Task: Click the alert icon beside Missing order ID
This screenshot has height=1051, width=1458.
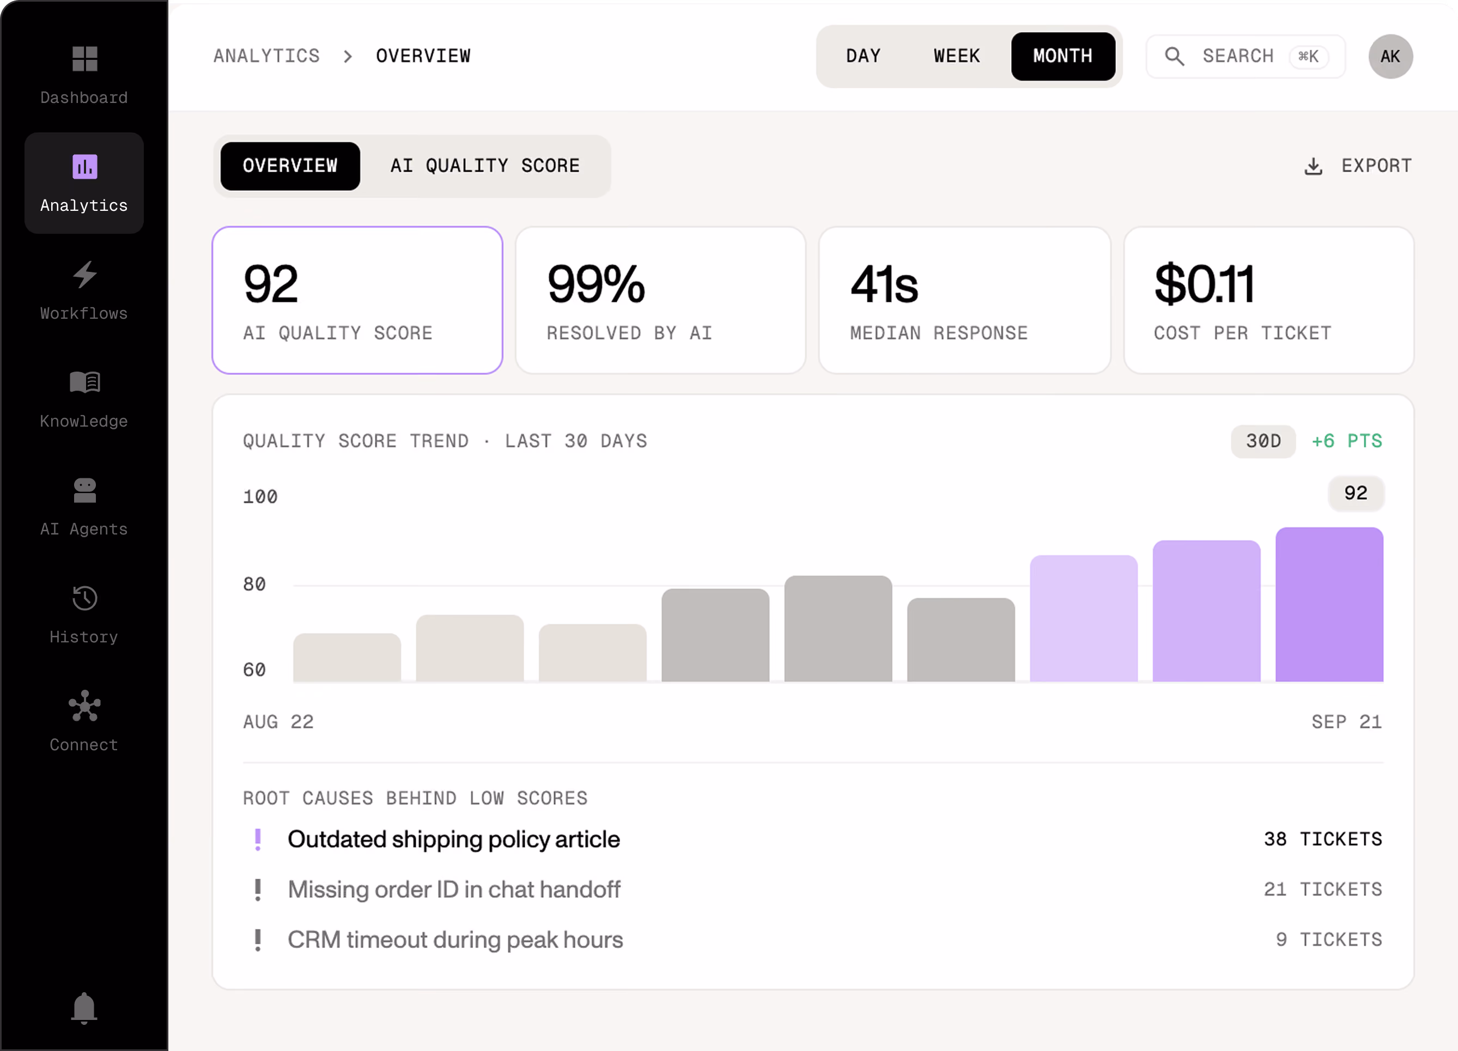Action: [x=258, y=890]
